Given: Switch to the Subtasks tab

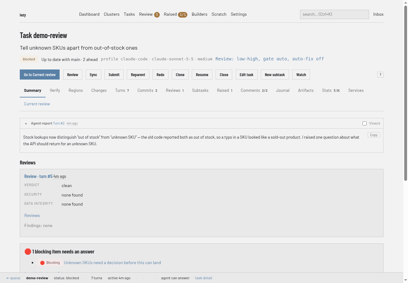Looking at the screenshot, I should pyautogui.click(x=200, y=91).
